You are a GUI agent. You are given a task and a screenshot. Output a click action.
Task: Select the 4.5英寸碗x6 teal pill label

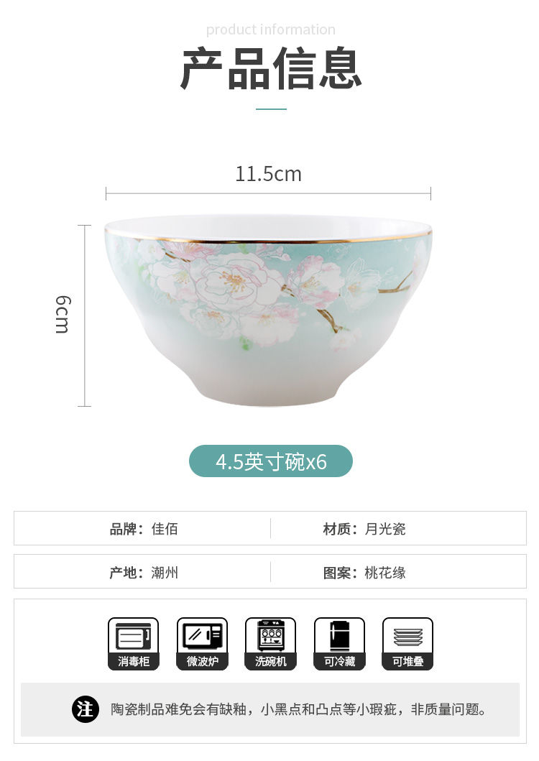[x=270, y=461]
